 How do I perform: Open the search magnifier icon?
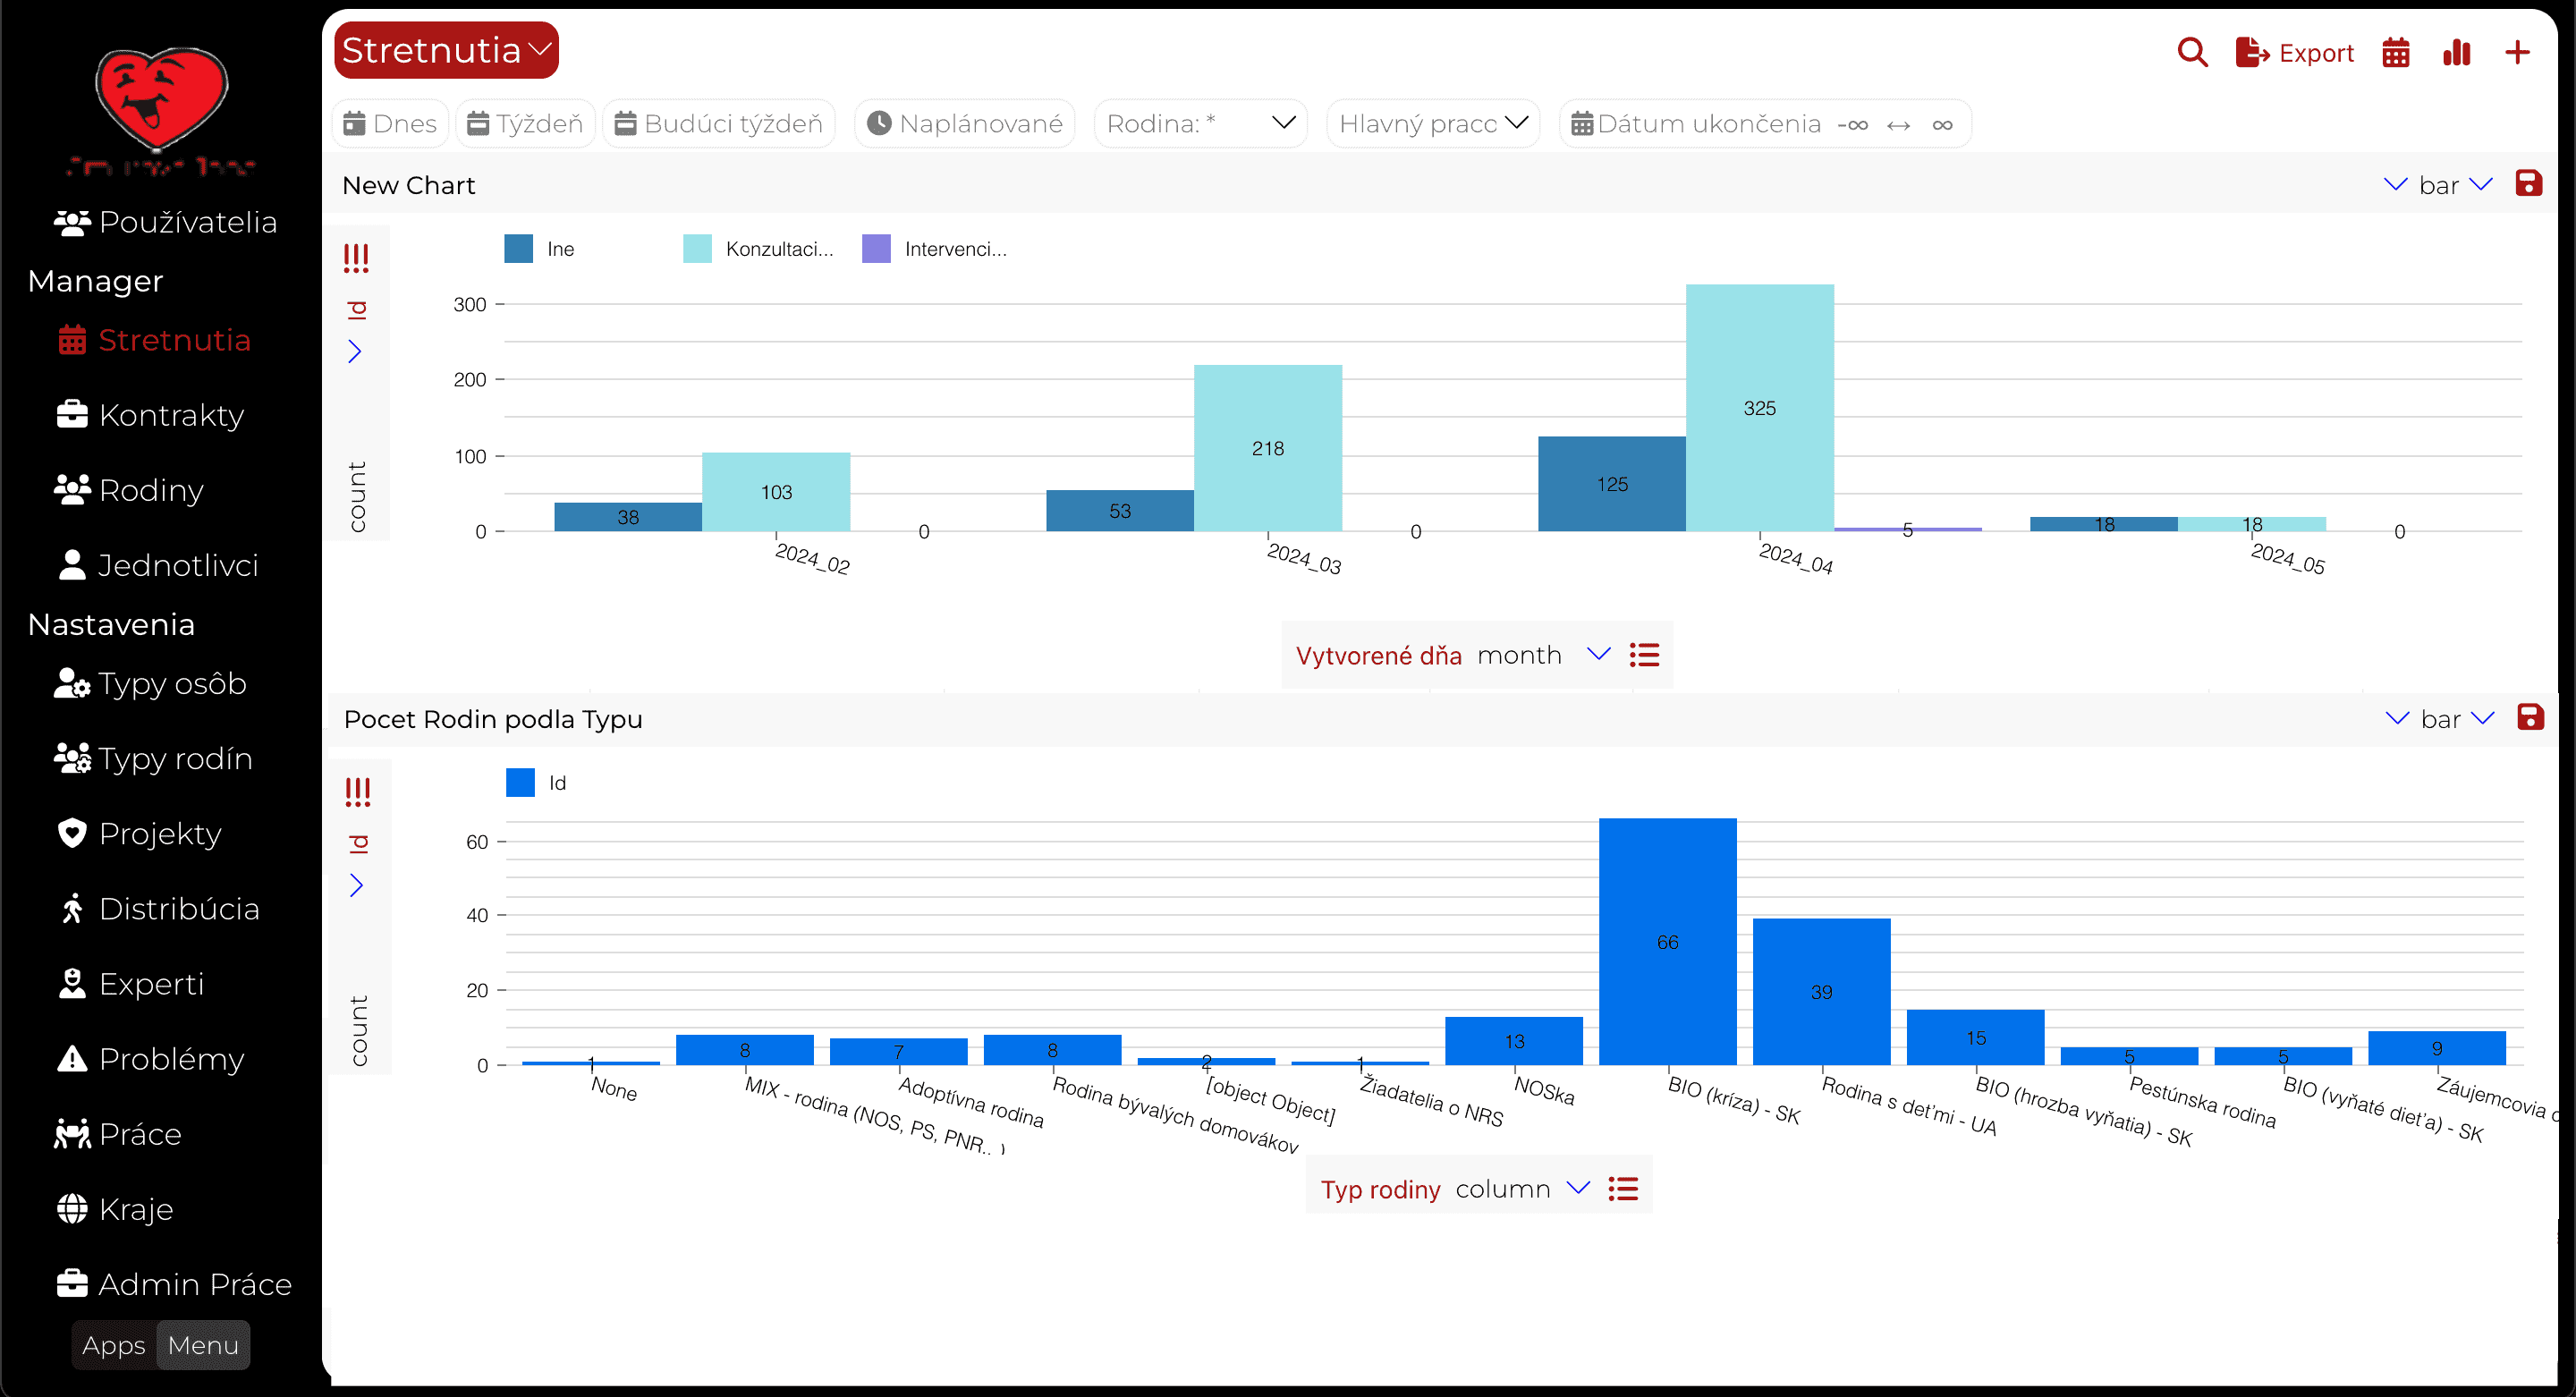[x=2192, y=52]
